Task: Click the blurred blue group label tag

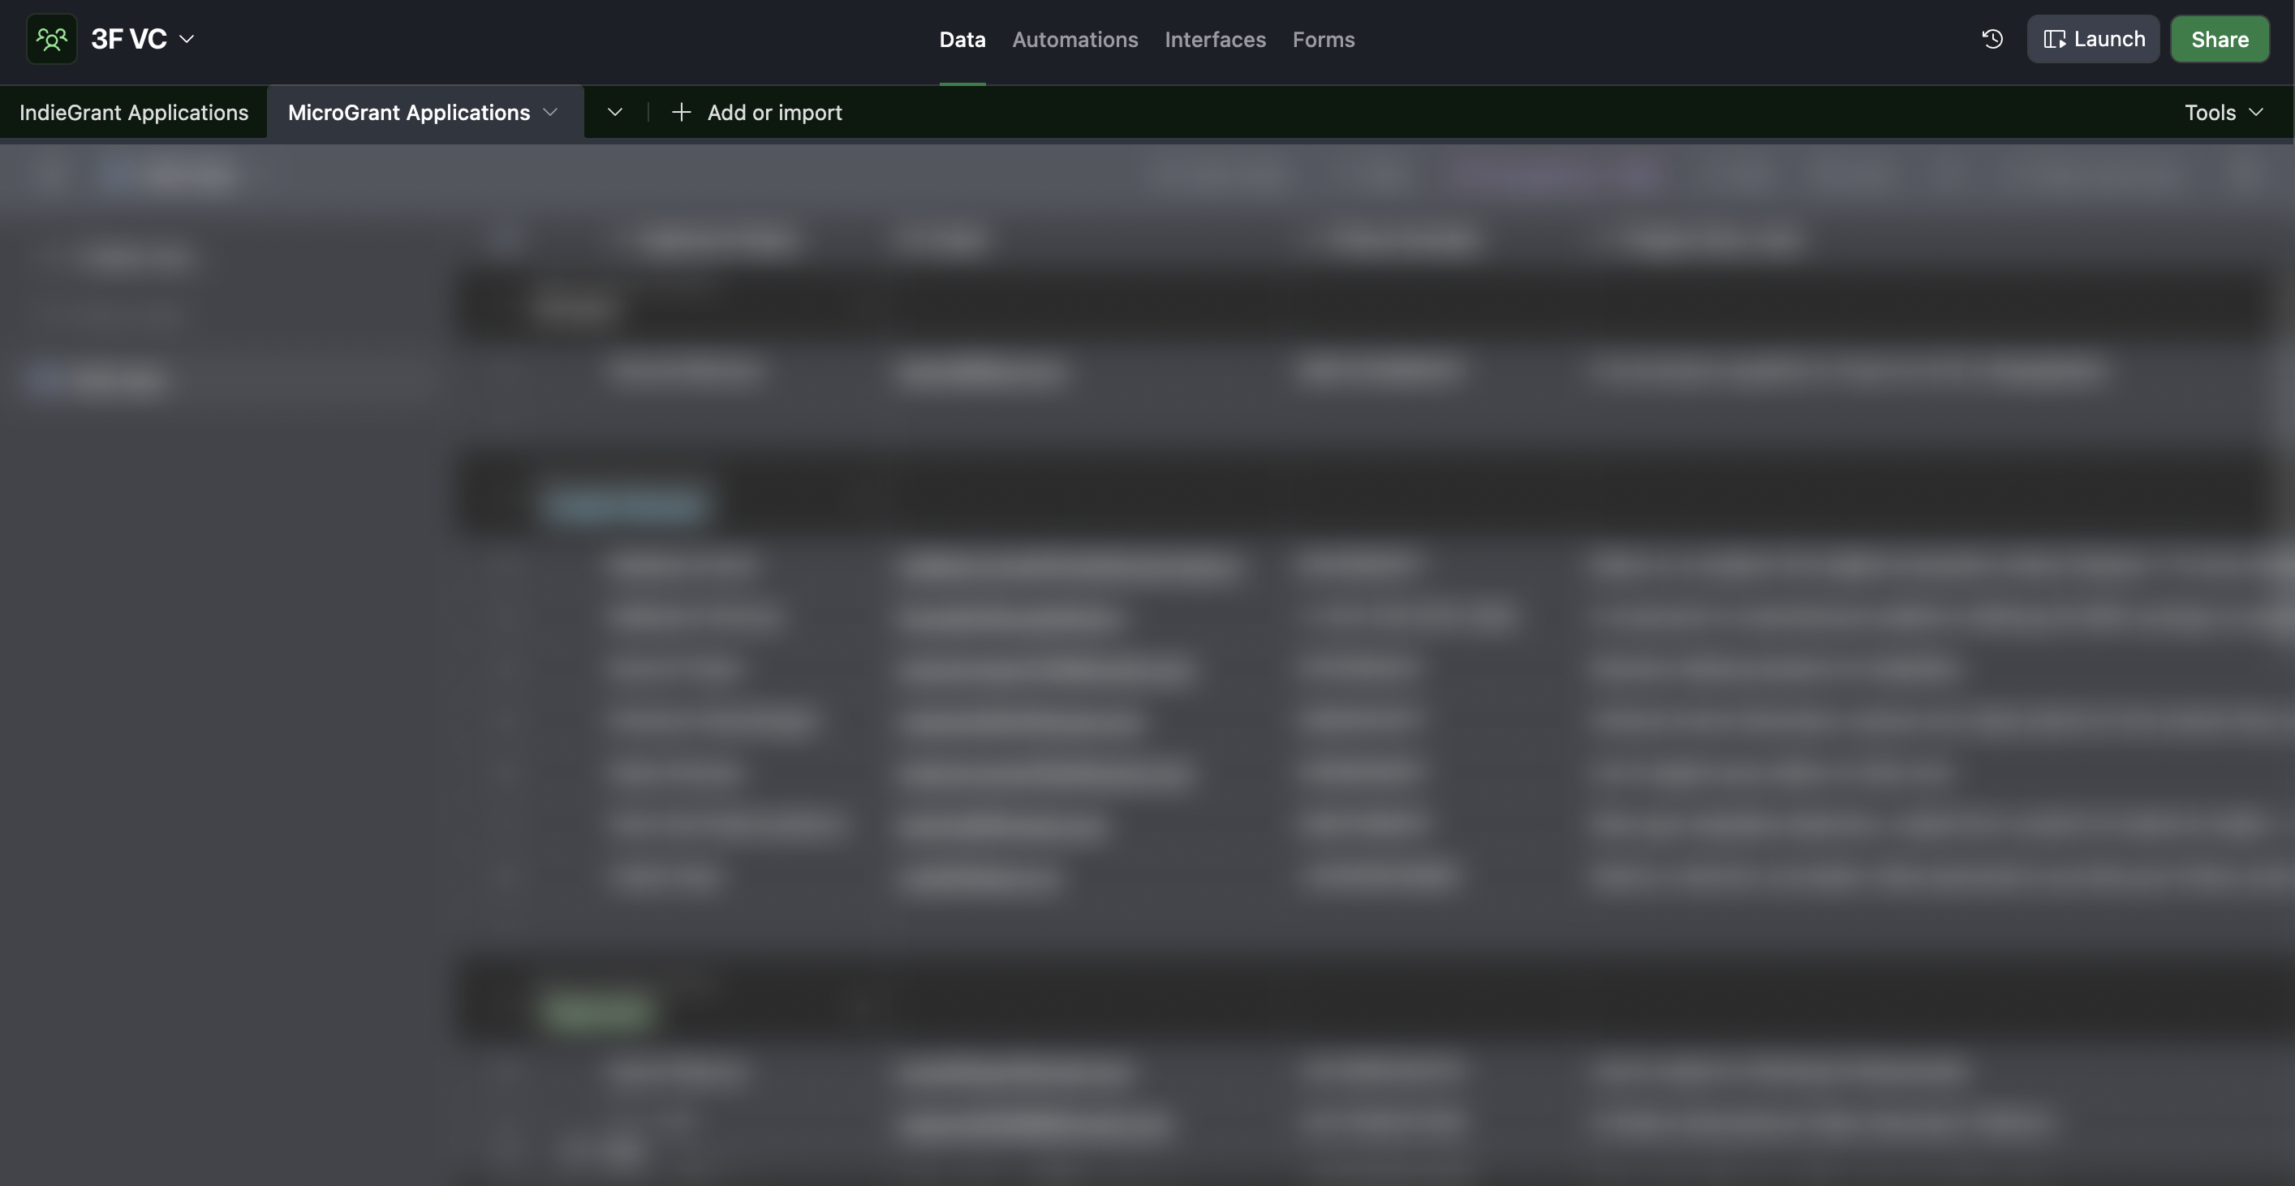Action: 625,505
